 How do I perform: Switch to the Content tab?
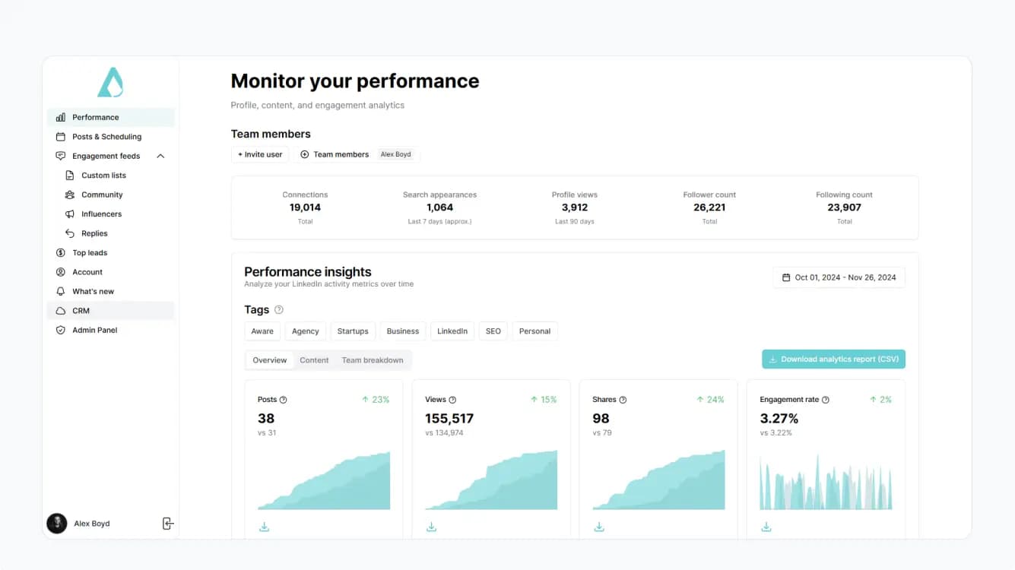point(314,360)
